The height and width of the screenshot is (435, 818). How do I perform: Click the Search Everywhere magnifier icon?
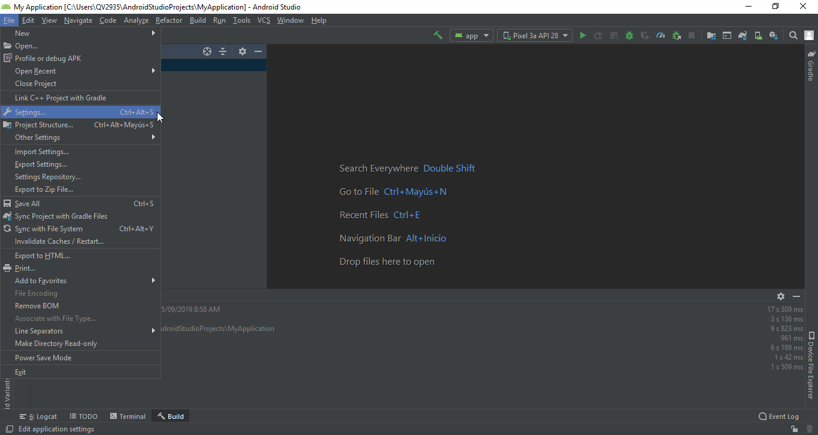(x=793, y=35)
